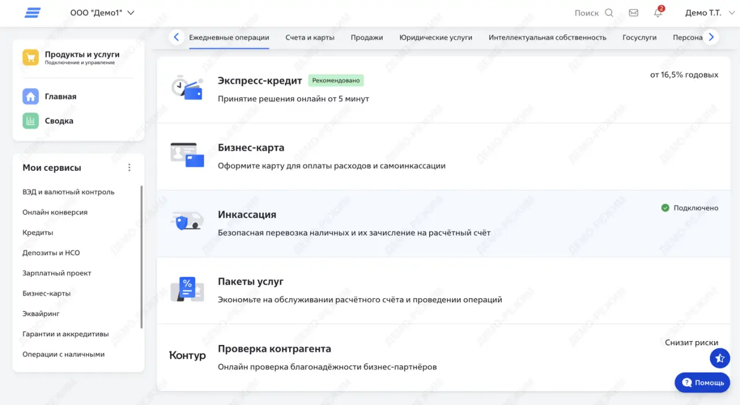This screenshot has width=740, height=405.
Task: Switch to the Счета и карты tab
Action: (x=309, y=36)
